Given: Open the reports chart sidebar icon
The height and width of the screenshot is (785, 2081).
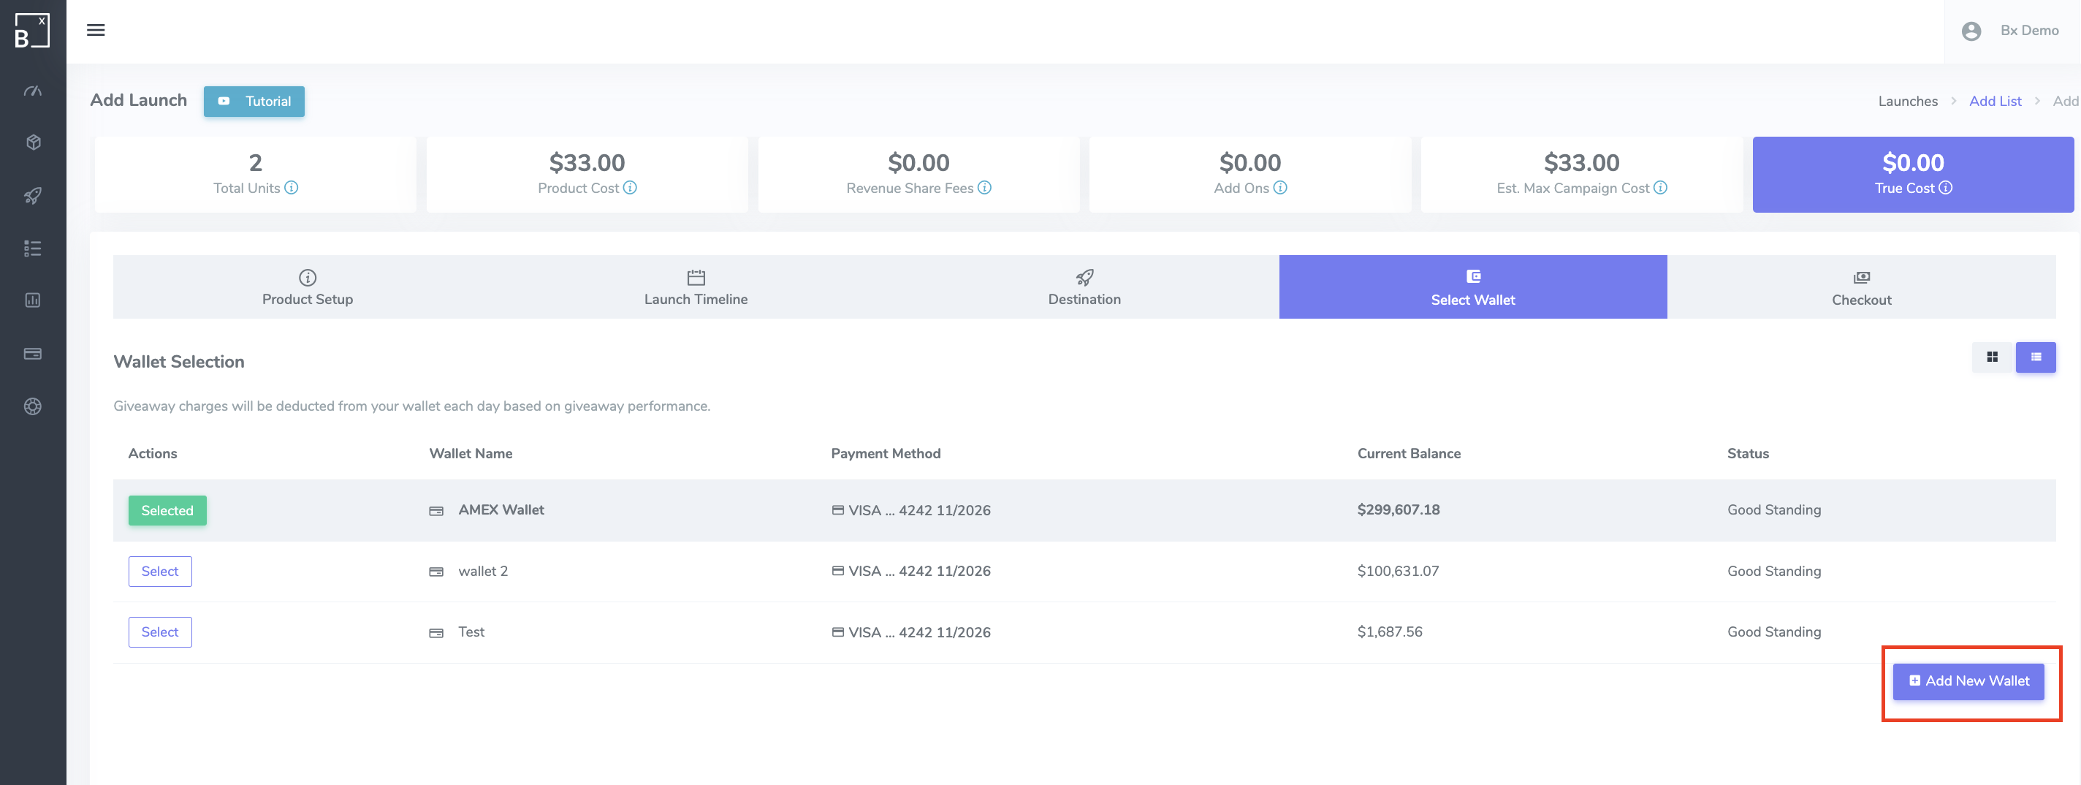Looking at the screenshot, I should (32, 300).
